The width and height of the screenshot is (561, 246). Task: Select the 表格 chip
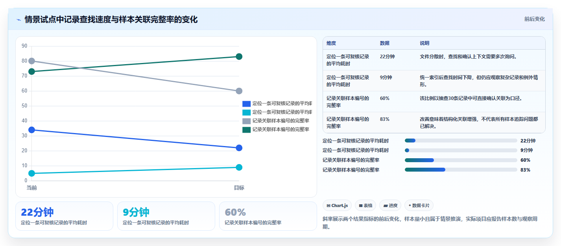365,205
